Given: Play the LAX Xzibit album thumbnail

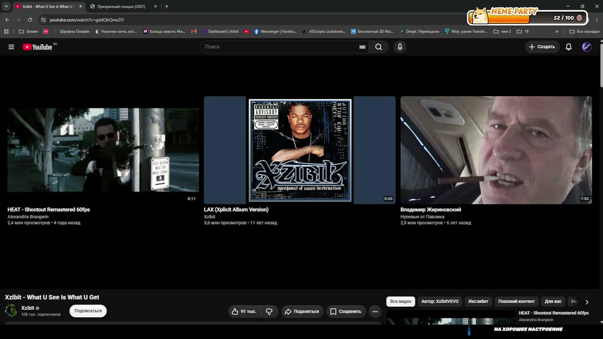Looking at the screenshot, I should pos(300,150).
